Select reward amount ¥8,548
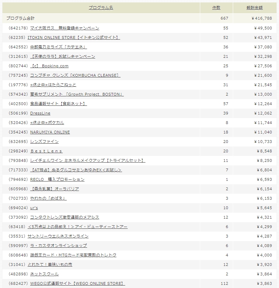 click(264, 151)
